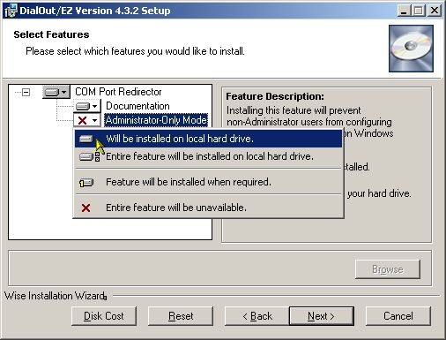This screenshot has width=446, height=340.
Task: Click the red X unavailable icon in menu
Action: pyautogui.click(x=85, y=208)
